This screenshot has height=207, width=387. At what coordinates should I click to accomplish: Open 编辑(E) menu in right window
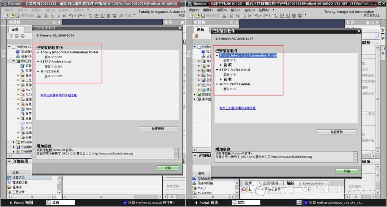pyautogui.click(x=208, y=10)
